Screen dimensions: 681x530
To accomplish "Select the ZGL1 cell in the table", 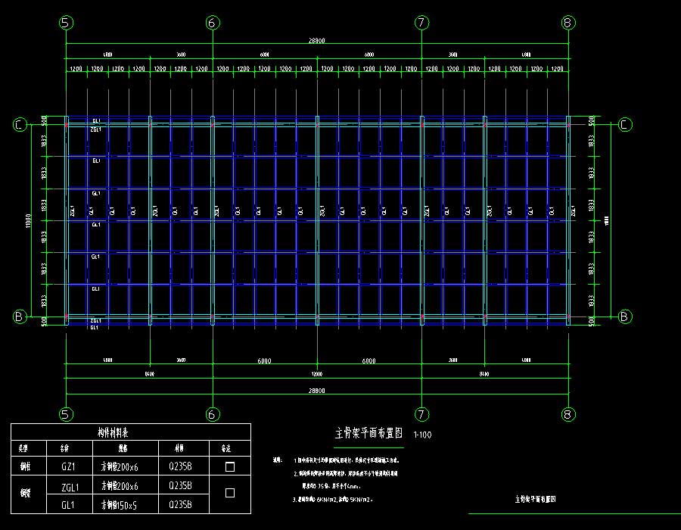I will click(70, 487).
